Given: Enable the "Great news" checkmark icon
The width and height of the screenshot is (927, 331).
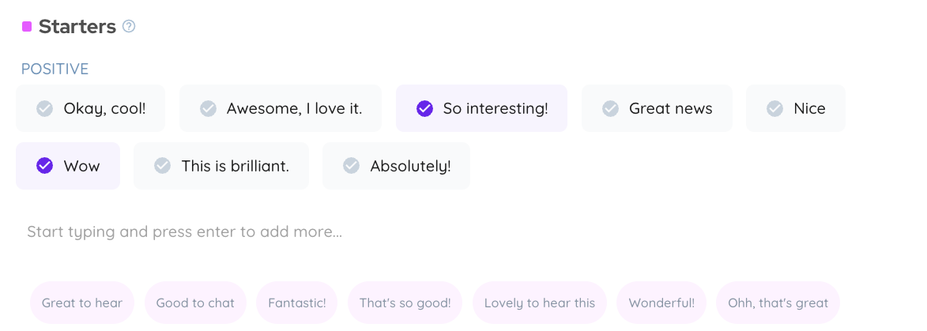Looking at the screenshot, I should (x=610, y=108).
